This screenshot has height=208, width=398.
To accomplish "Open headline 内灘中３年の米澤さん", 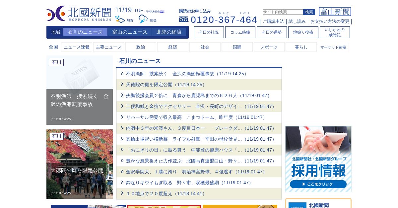I will [201, 128].
